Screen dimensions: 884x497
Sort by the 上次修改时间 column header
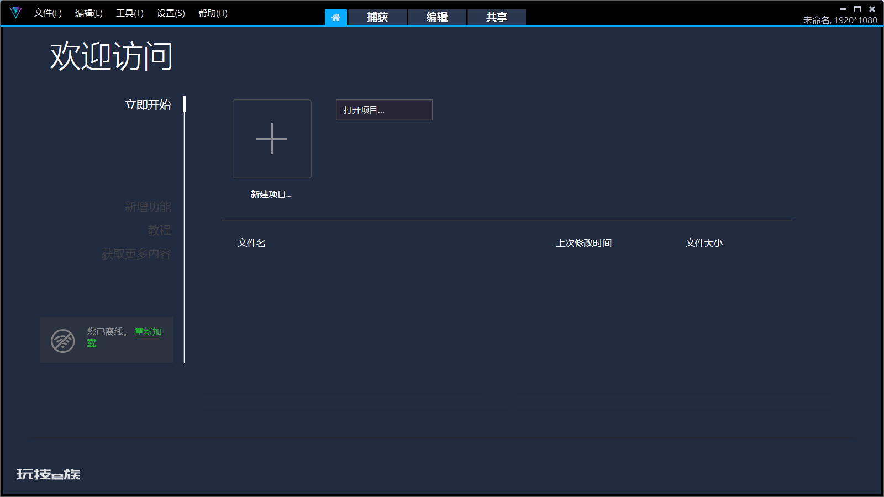584,243
